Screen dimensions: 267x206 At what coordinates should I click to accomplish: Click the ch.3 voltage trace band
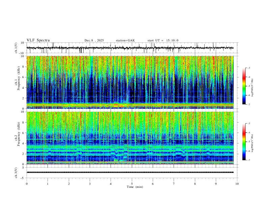[x=130, y=172]
